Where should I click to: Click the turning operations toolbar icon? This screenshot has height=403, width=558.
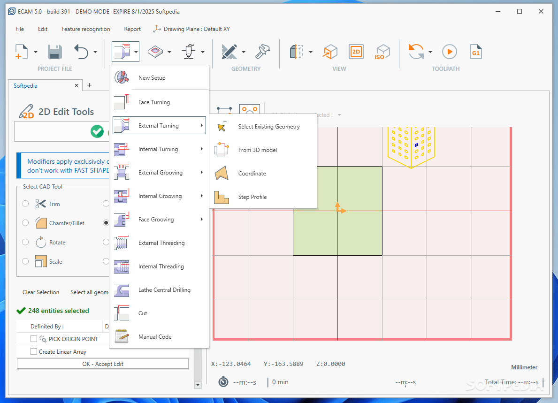coord(122,52)
